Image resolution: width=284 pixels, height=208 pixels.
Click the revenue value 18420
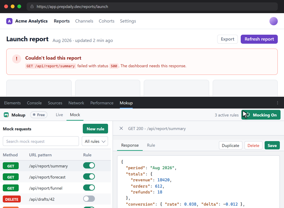(163, 180)
